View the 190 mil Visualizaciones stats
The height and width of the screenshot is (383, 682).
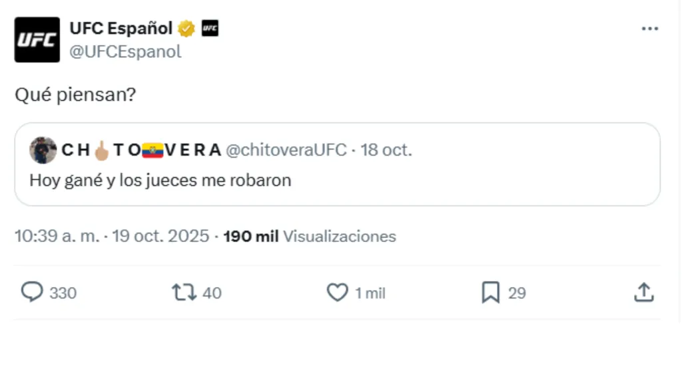310,236
